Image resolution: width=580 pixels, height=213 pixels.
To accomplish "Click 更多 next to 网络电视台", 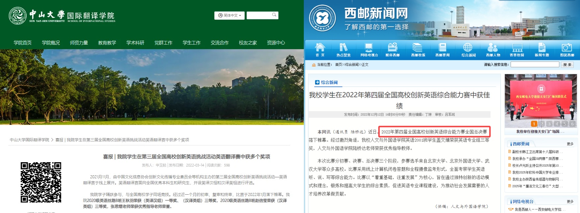I will tap(570, 202).
